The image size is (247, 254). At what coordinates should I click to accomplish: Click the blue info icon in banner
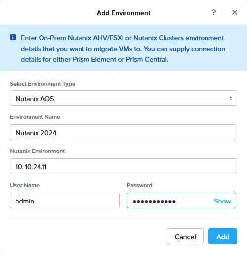(x=13, y=37)
